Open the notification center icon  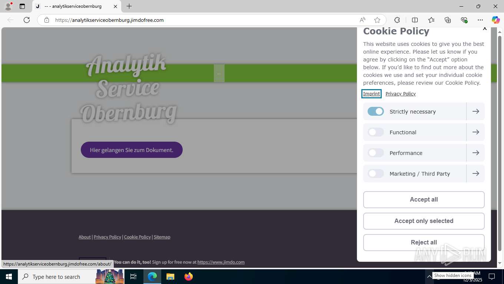coord(492,277)
